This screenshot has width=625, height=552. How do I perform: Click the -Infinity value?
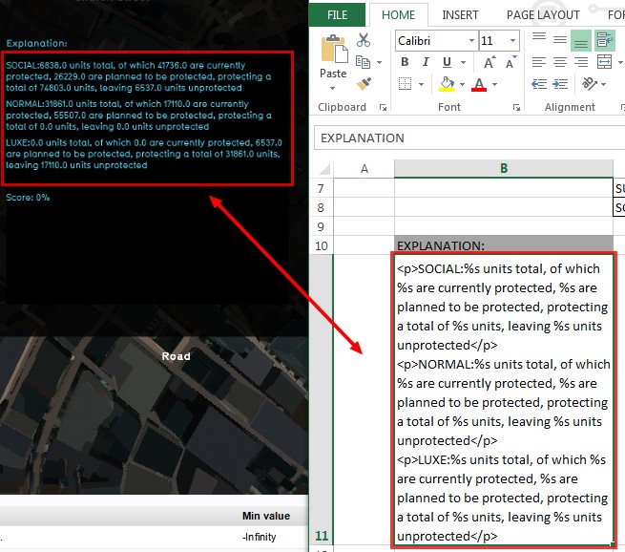point(260,537)
